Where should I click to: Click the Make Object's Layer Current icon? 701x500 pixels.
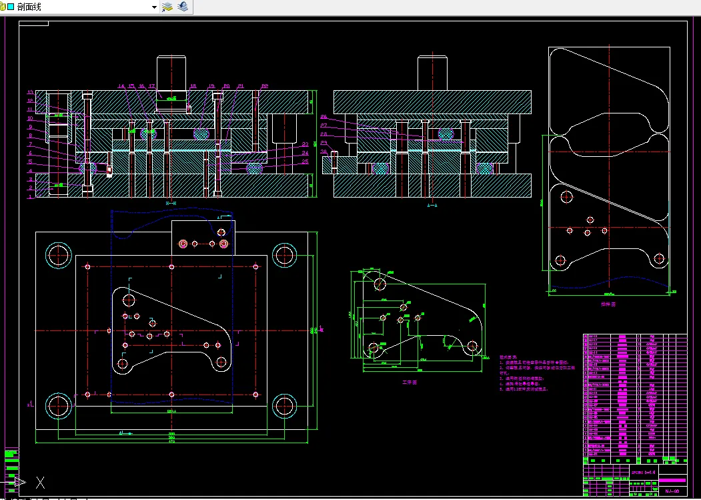(x=167, y=7)
